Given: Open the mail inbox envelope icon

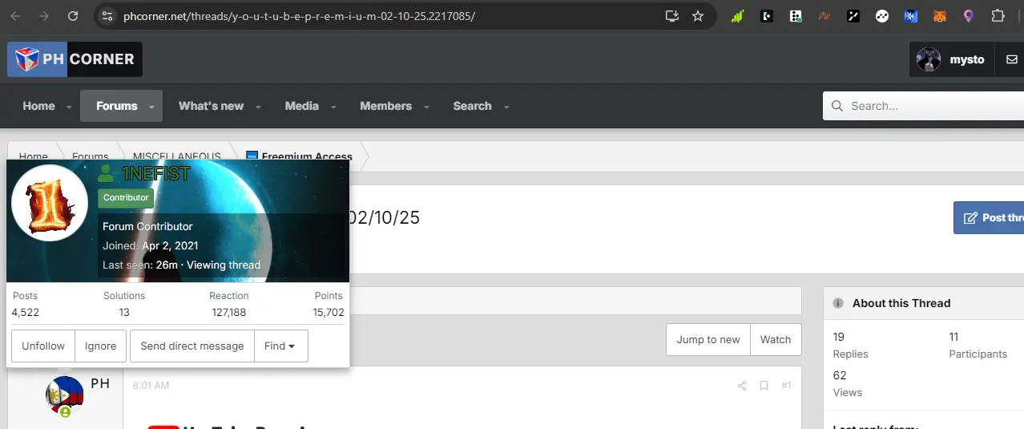Looking at the screenshot, I should coord(1011,59).
